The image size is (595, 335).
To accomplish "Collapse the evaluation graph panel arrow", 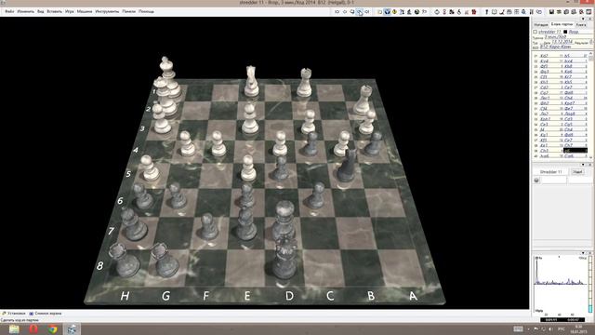I will pyautogui.click(x=583, y=252).
